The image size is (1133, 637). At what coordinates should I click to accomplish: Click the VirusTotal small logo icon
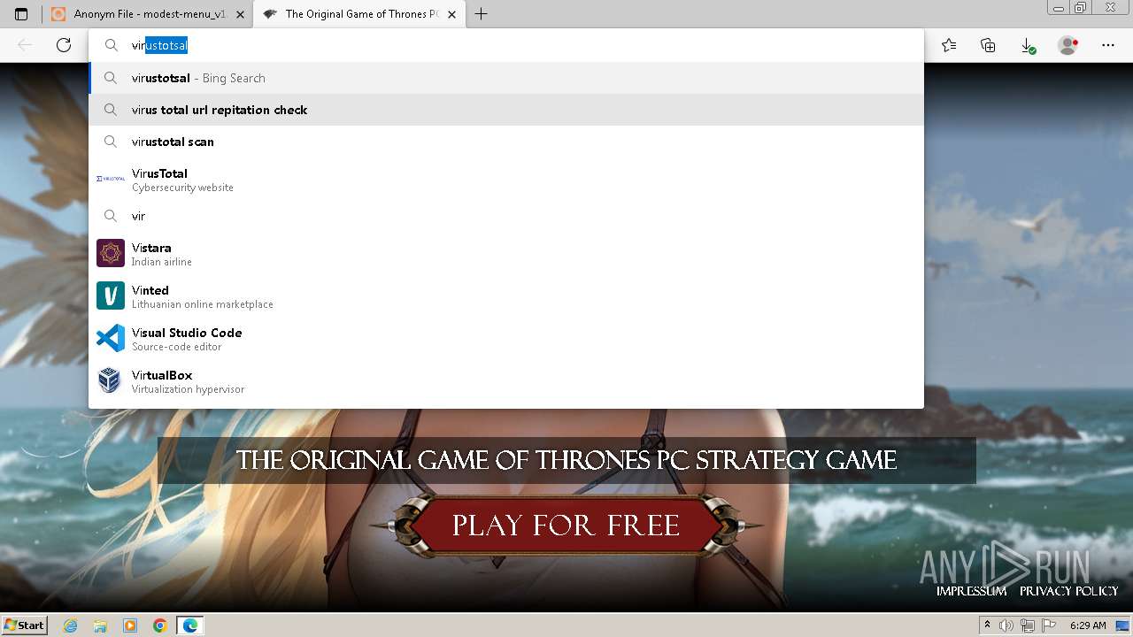[x=111, y=179]
